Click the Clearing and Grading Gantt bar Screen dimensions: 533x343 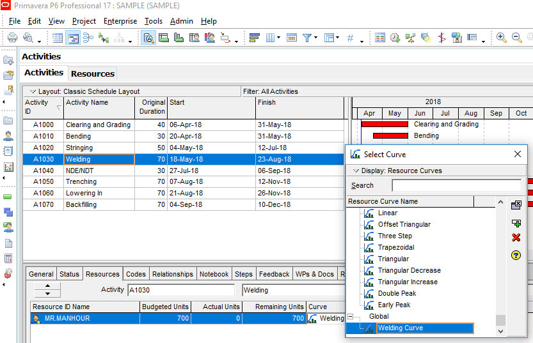(385, 124)
